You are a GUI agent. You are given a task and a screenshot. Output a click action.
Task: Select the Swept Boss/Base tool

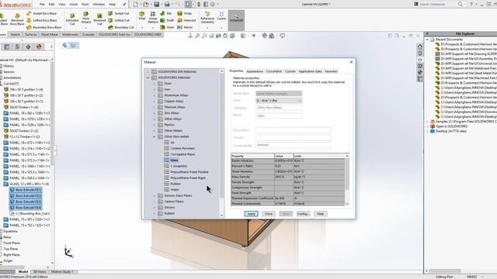point(41,13)
